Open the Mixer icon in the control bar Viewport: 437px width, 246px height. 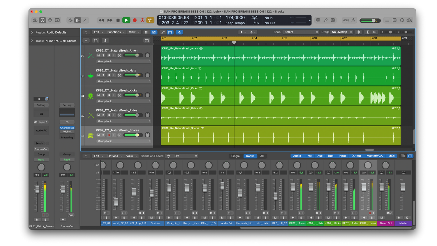pos(78,20)
